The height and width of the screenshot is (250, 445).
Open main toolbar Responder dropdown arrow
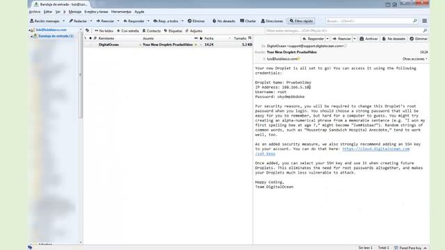(148, 21)
